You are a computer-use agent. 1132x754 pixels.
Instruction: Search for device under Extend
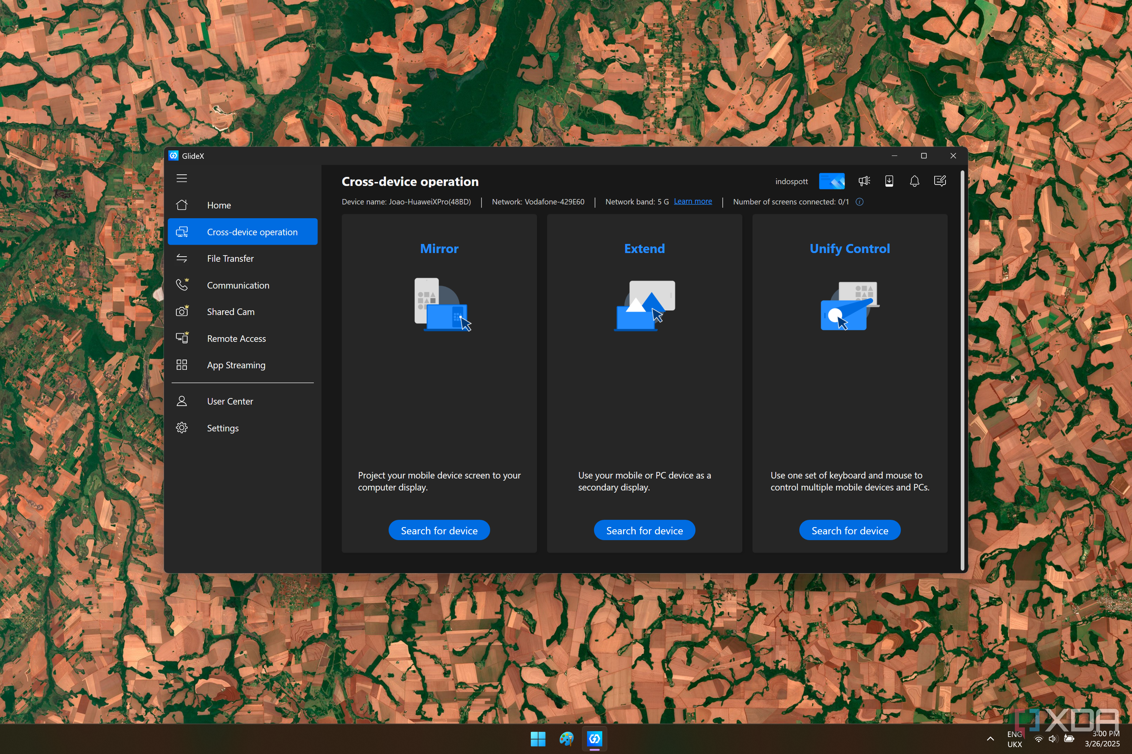point(644,530)
